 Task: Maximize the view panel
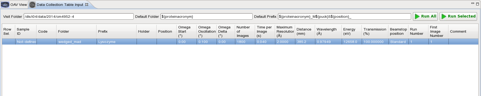478,4
